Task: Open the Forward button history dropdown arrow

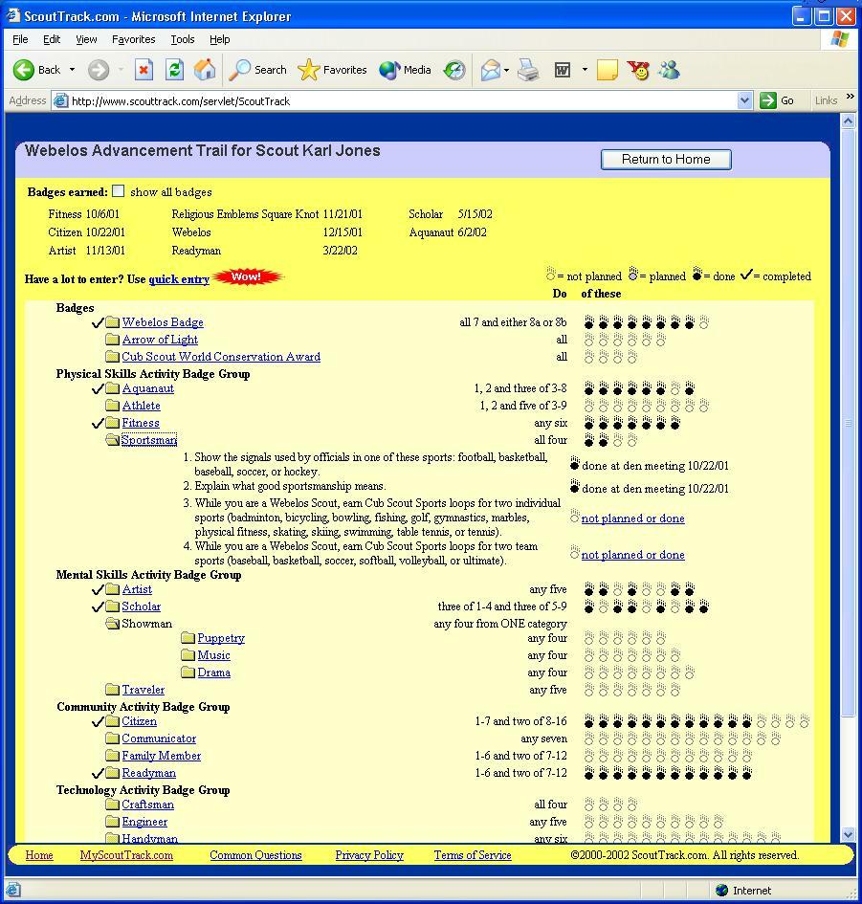Action: tap(122, 70)
